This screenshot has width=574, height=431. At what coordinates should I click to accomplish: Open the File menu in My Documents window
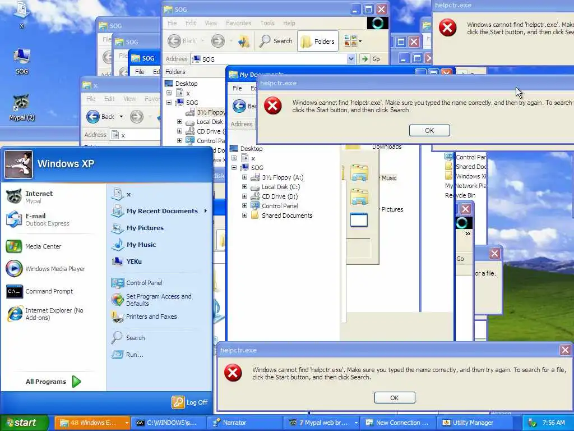[x=237, y=88]
